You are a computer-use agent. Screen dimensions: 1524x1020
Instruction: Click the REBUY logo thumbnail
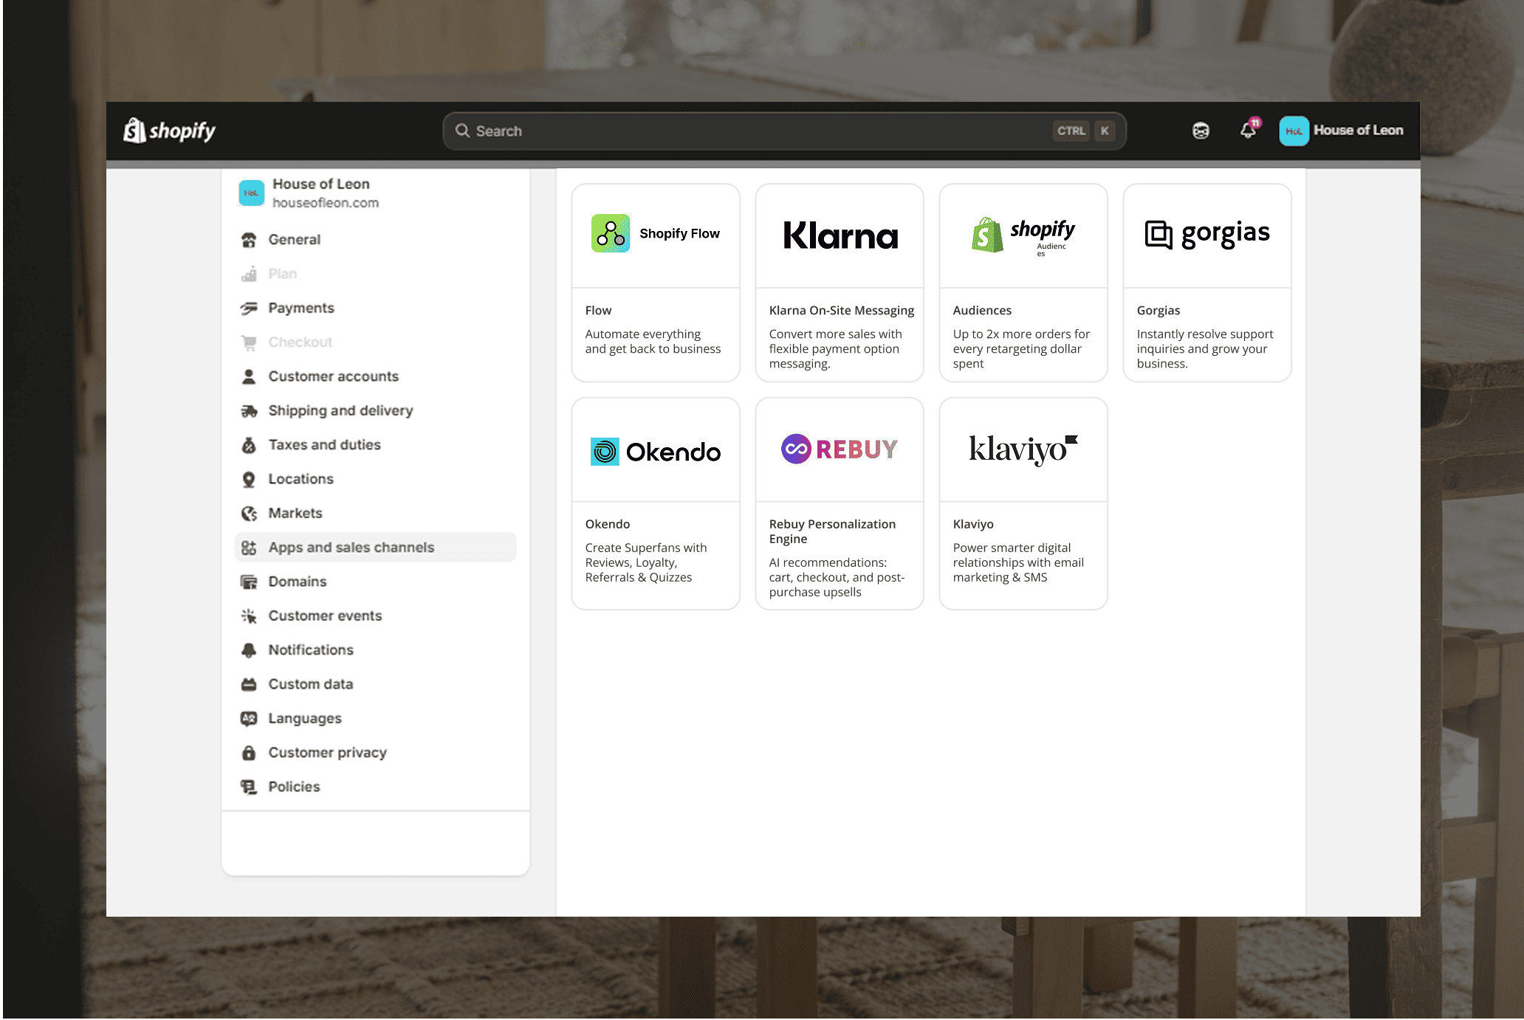[x=840, y=449]
